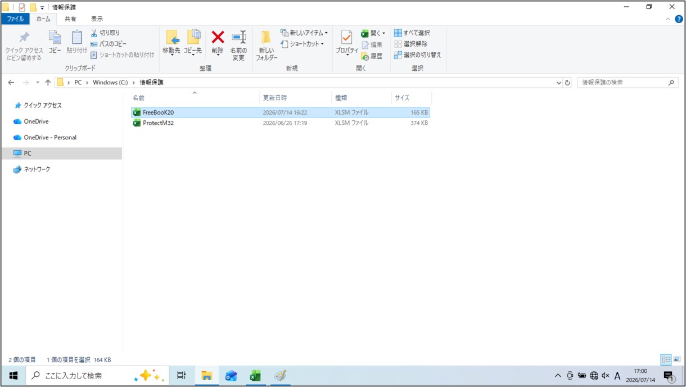Click the Paste (貼り付け) ribbon icon
686x387 pixels.
(x=77, y=43)
